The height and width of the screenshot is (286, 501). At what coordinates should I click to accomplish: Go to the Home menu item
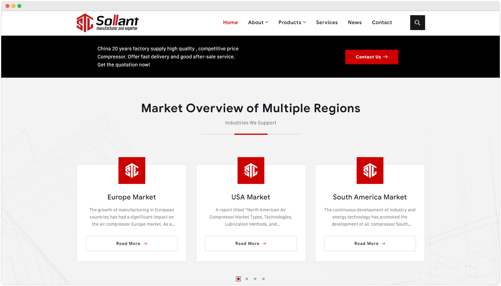tap(230, 22)
